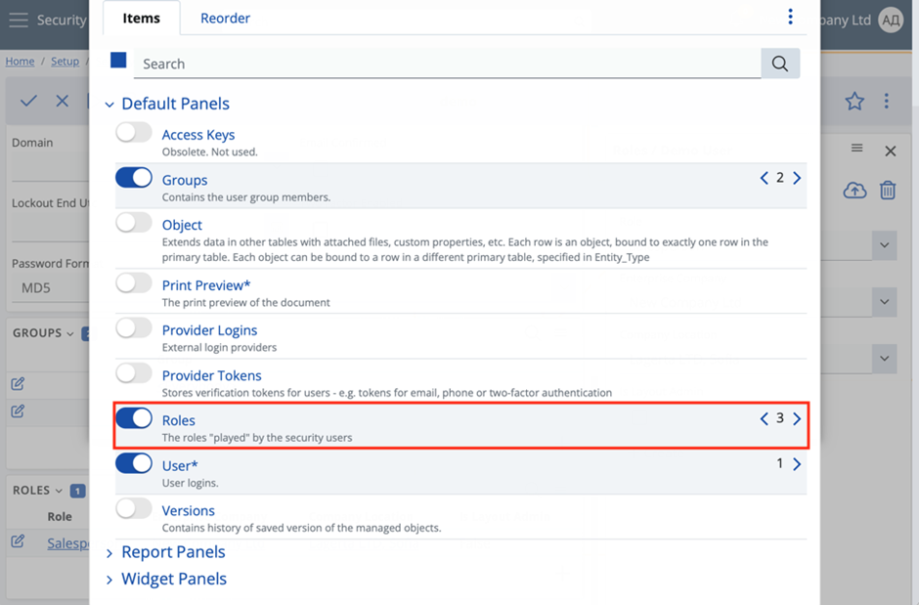Open the User* panel link
The image size is (919, 605).
[180, 465]
